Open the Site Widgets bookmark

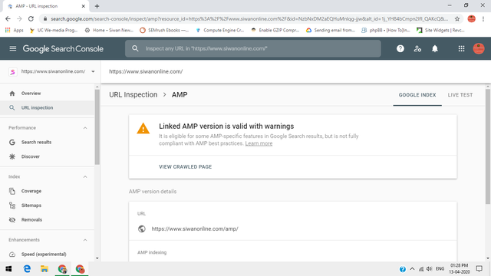440,30
